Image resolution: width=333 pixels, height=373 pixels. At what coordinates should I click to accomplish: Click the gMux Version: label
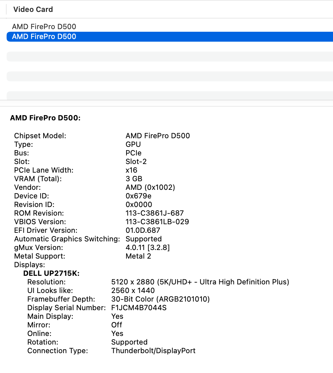tap(39, 247)
